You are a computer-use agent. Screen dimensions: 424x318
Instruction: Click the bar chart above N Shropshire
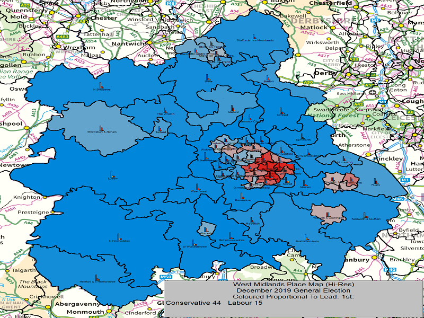[101, 85]
